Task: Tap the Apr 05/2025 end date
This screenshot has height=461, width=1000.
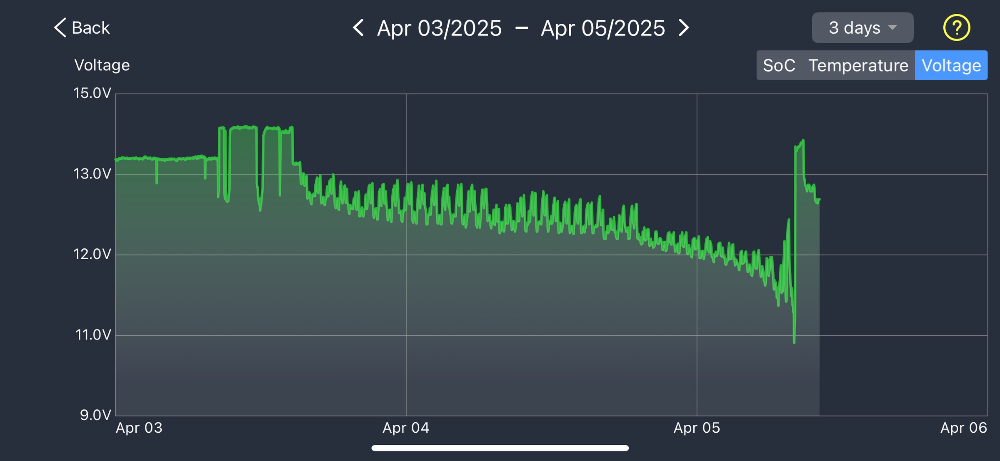Action: pos(603,28)
